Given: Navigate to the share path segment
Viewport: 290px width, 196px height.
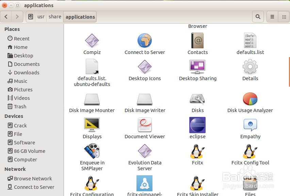Looking at the screenshot, I should tap(55, 17).
